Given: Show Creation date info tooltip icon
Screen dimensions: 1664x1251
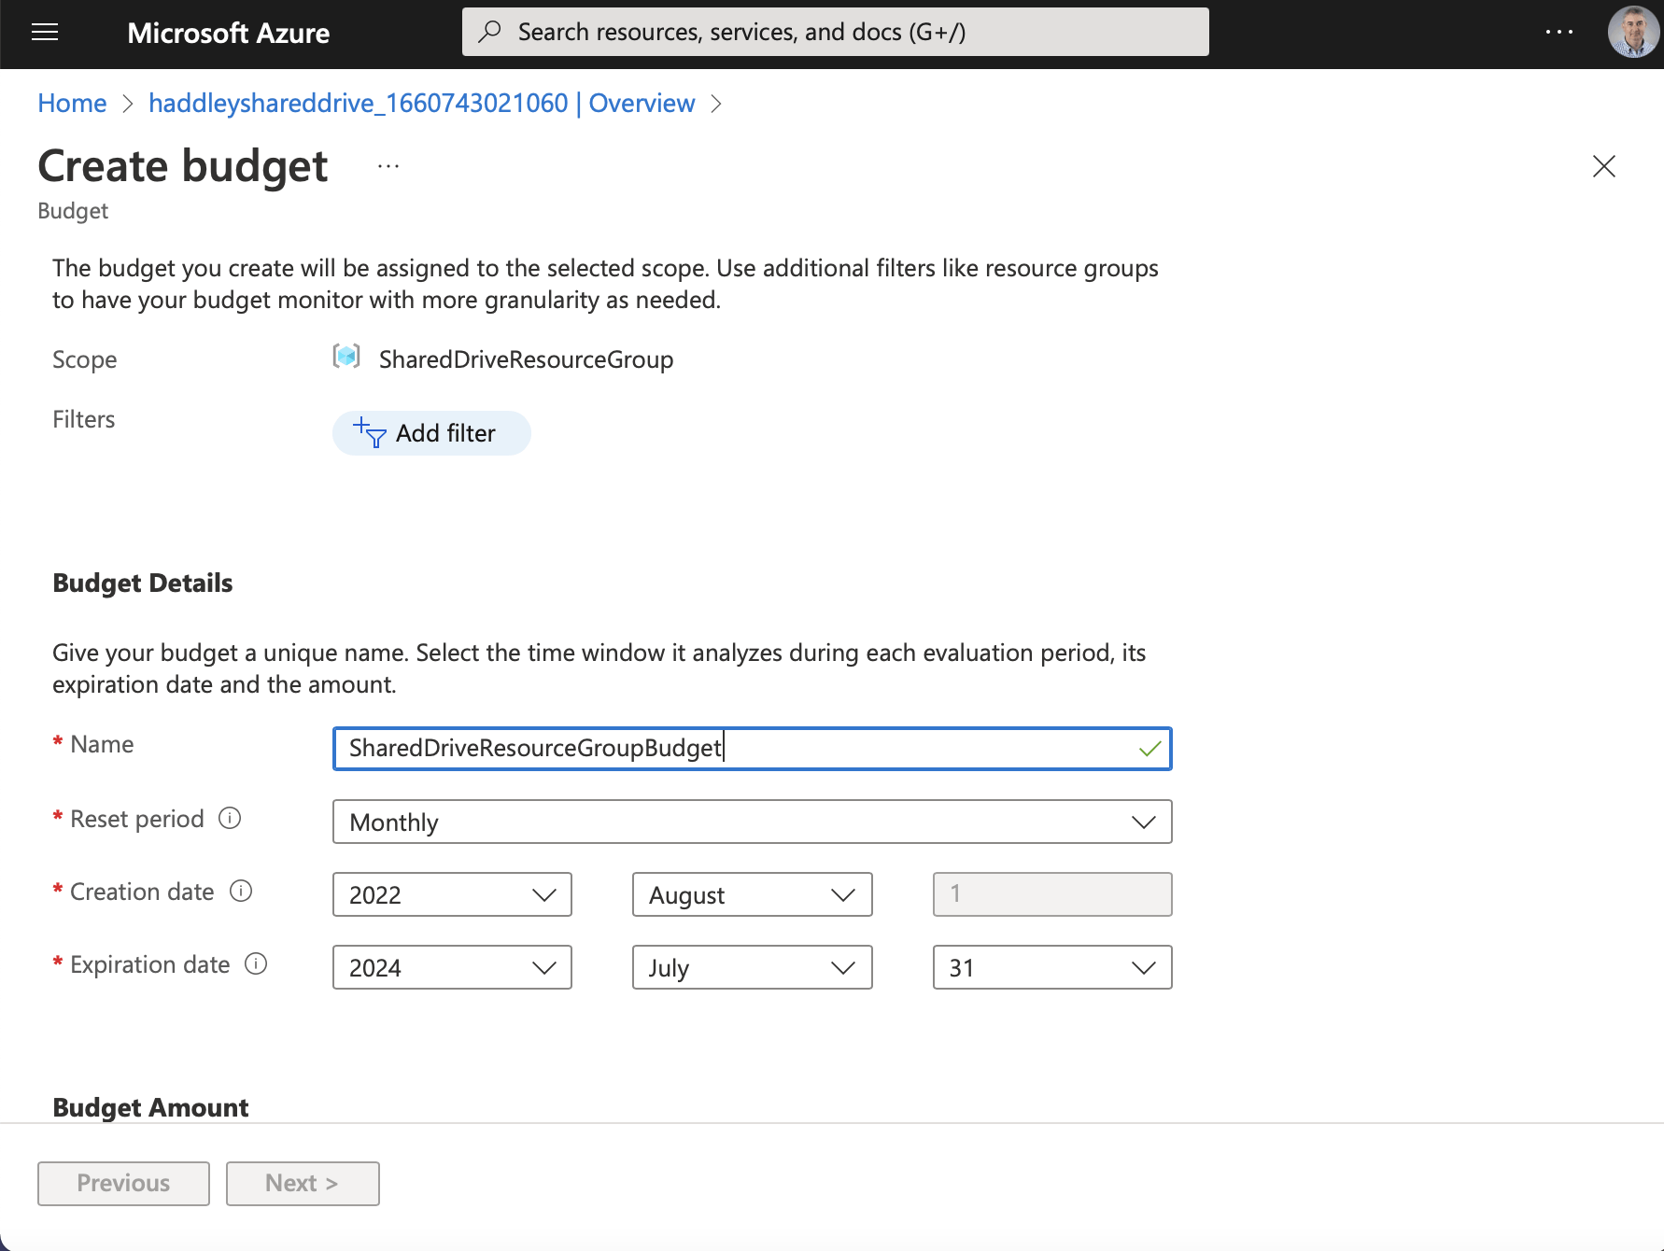Looking at the screenshot, I should (x=241, y=892).
